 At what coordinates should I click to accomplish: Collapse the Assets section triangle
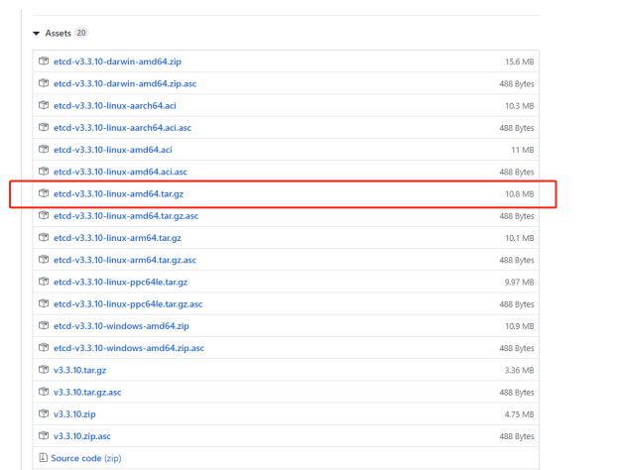coord(37,33)
